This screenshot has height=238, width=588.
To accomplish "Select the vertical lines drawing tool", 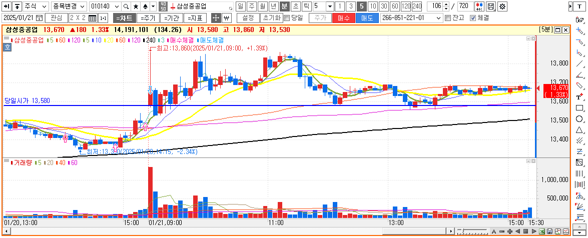I will pyautogui.click(x=580, y=173).
